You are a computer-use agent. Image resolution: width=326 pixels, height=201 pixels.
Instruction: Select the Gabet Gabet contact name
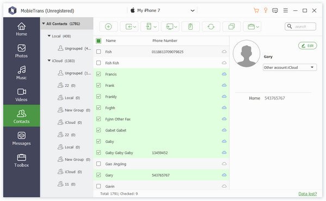115,130
